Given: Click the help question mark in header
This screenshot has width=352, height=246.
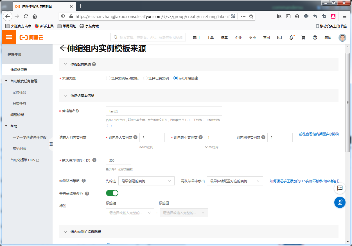Looking at the screenshot, I should 315,37.
